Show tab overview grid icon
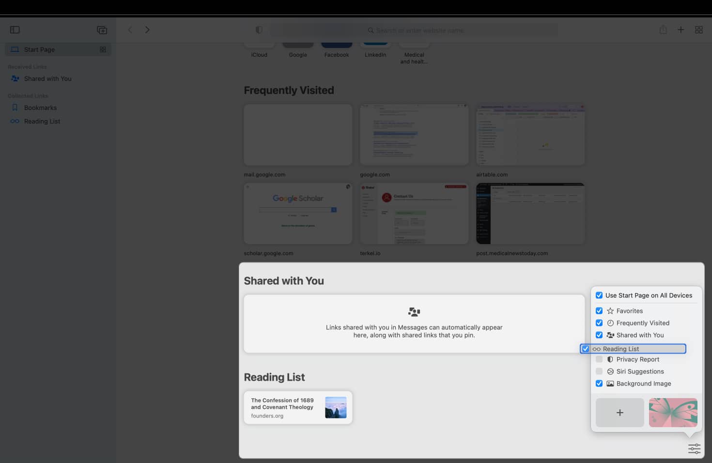 coord(698,30)
